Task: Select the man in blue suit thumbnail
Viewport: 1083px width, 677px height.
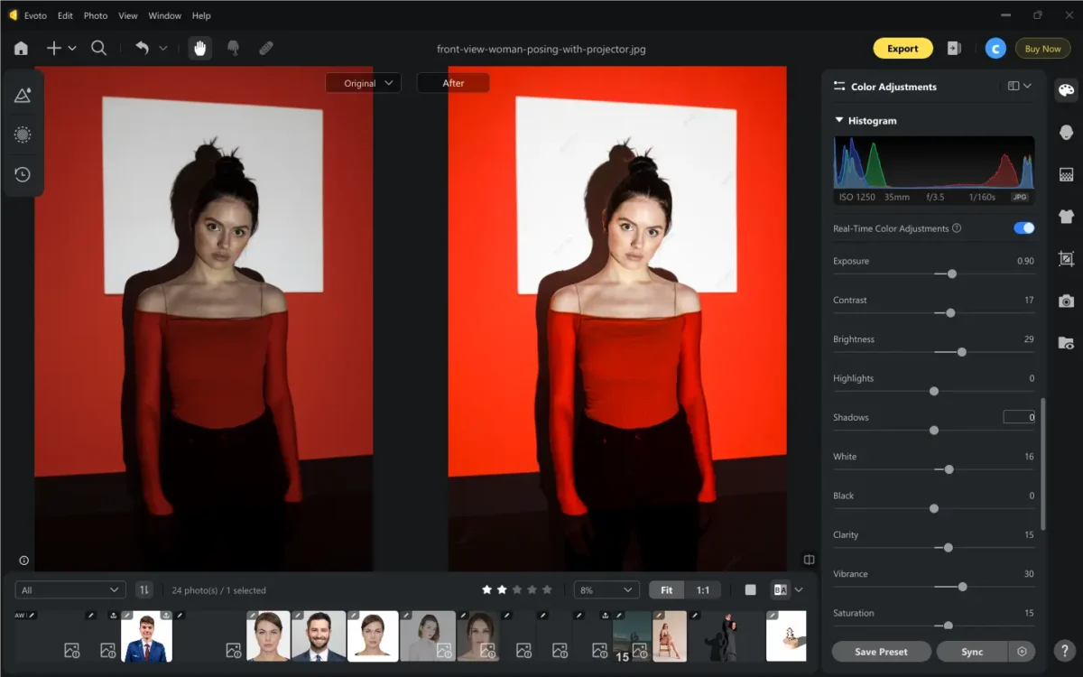Action: click(x=146, y=636)
